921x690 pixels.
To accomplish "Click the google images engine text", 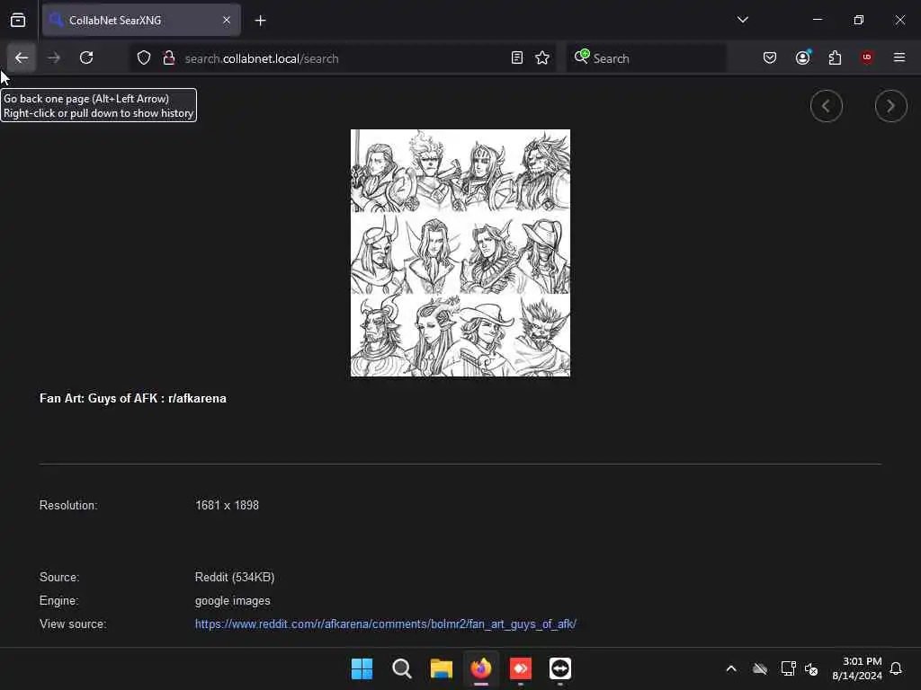I will pos(233,601).
